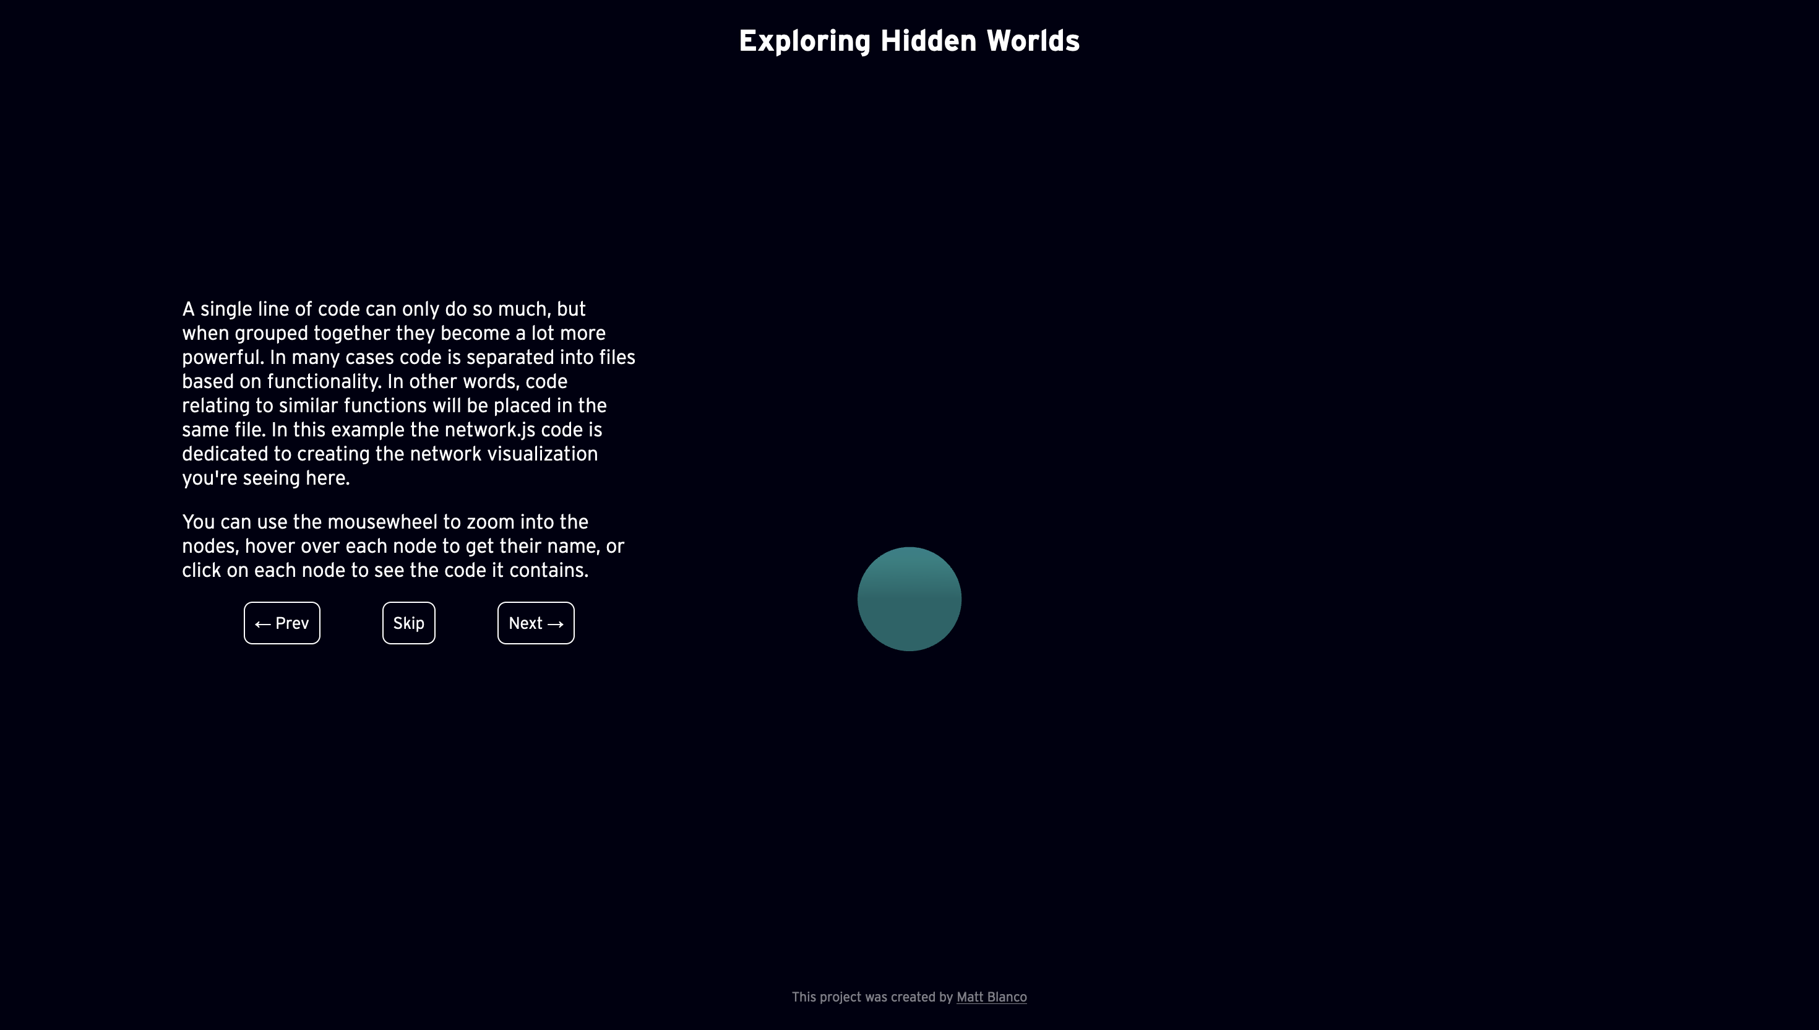The width and height of the screenshot is (1819, 1030).
Task: Open the Matt Blanco link
Action: click(x=991, y=997)
